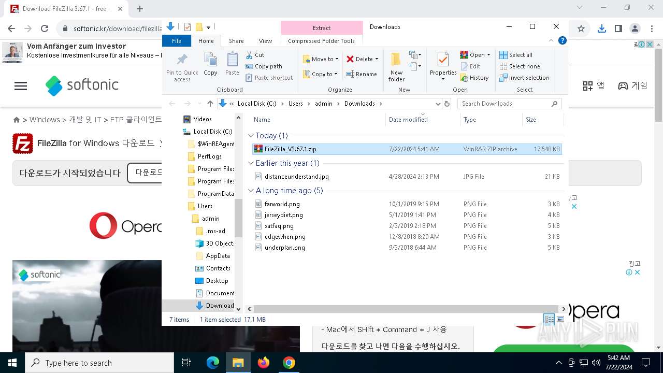Click Paste shortcut in ribbon

click(x=269, y=78)
